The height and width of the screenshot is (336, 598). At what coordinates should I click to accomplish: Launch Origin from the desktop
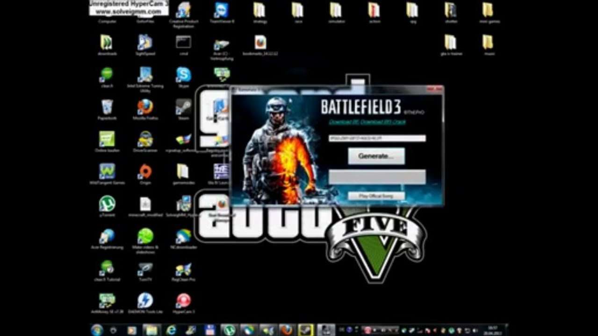[x=145, y=174]
